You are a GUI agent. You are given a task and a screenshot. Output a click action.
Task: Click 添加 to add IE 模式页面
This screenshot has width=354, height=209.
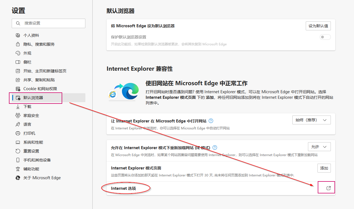[x=324, y=168]
